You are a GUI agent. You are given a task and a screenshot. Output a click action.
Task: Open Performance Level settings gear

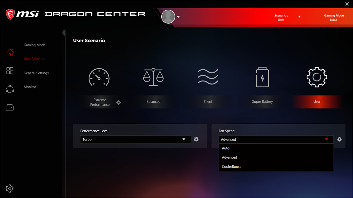(196, 139)
